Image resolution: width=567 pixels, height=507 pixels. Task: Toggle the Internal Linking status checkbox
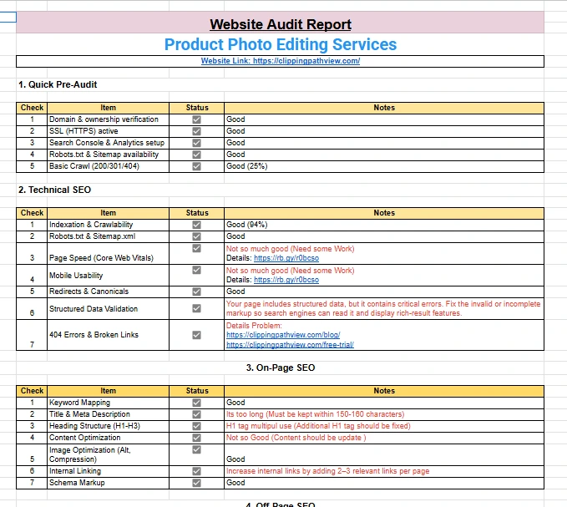click(x=197, y=471)
